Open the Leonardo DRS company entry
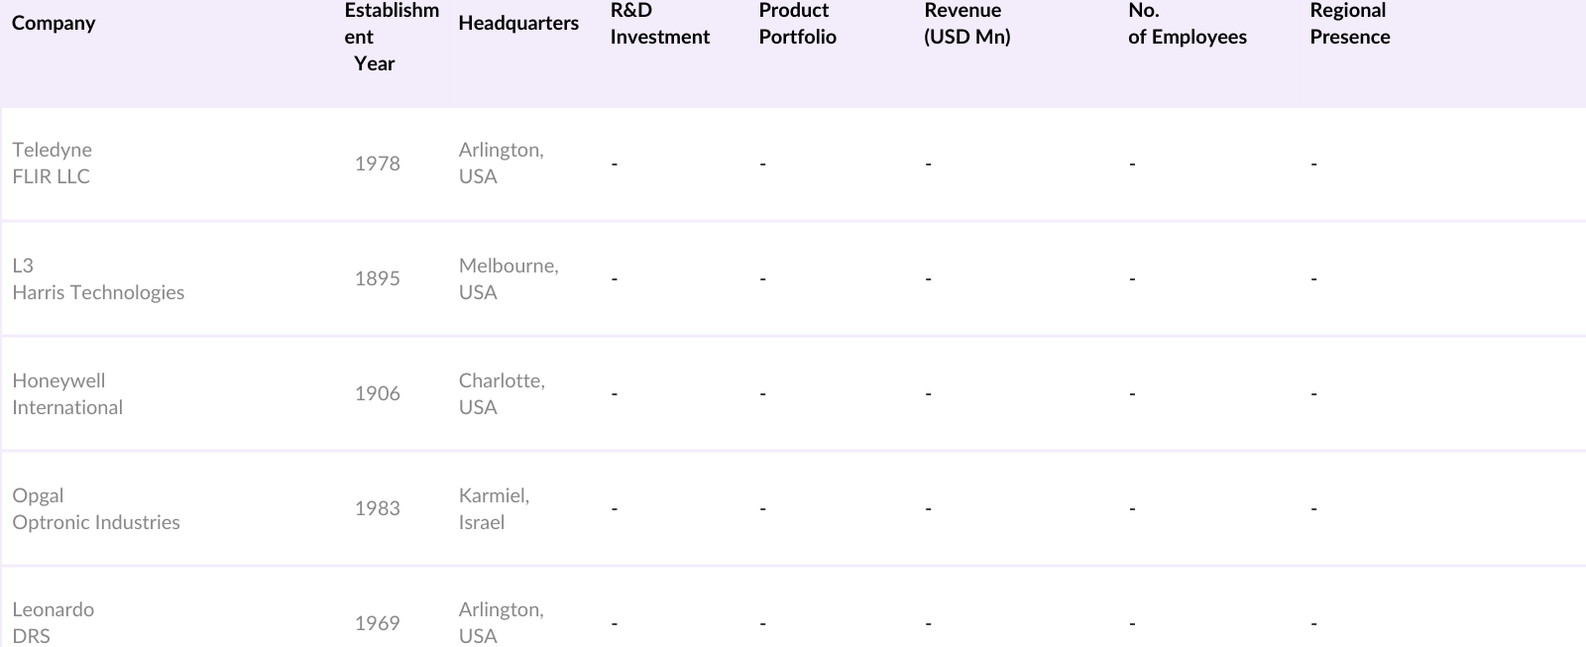This screenshot has width=1586, height=647. pos(54,622)
